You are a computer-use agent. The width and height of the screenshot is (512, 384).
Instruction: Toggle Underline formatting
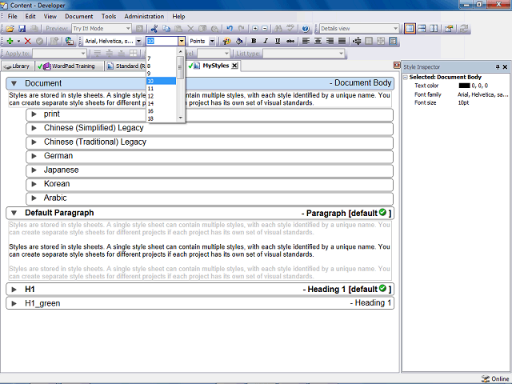point(278,41)
